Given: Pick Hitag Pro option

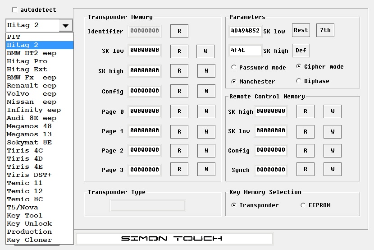Looking at the screenshot, I should [40, 61].
